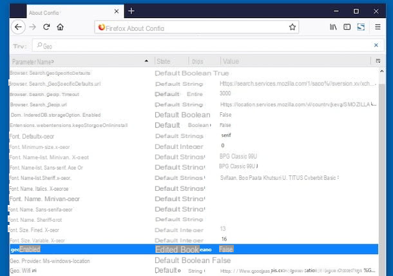The image size is (393, 276).
Task: Select the Geo.Wifi.uri row
Action: pyautogui.click(x=194, y=271)
